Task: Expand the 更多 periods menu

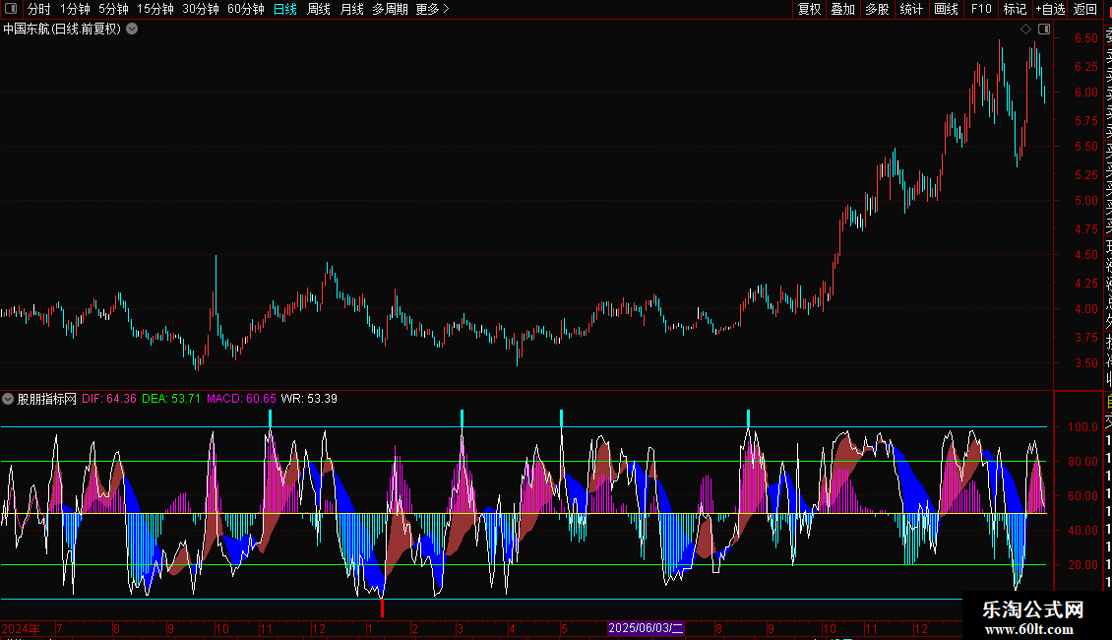Action: coord(432,9)
